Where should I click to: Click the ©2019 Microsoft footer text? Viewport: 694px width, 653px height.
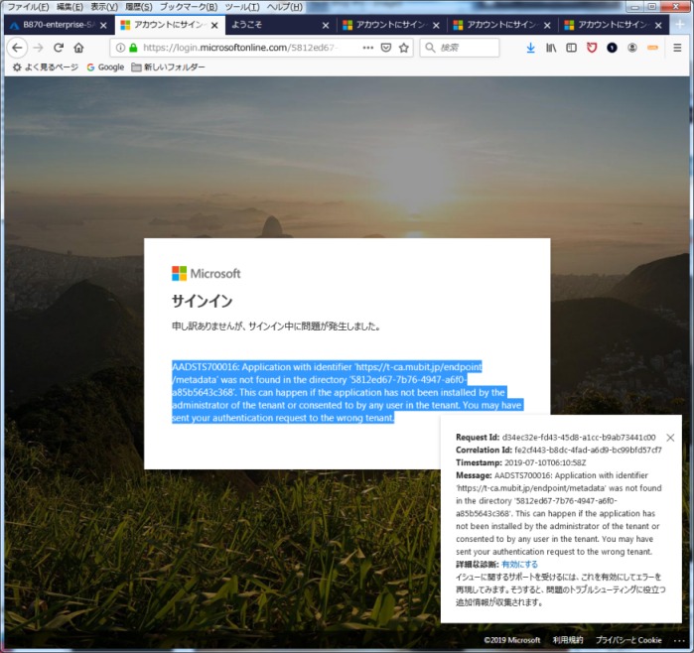pyautogui.click(x=511, y=640)
